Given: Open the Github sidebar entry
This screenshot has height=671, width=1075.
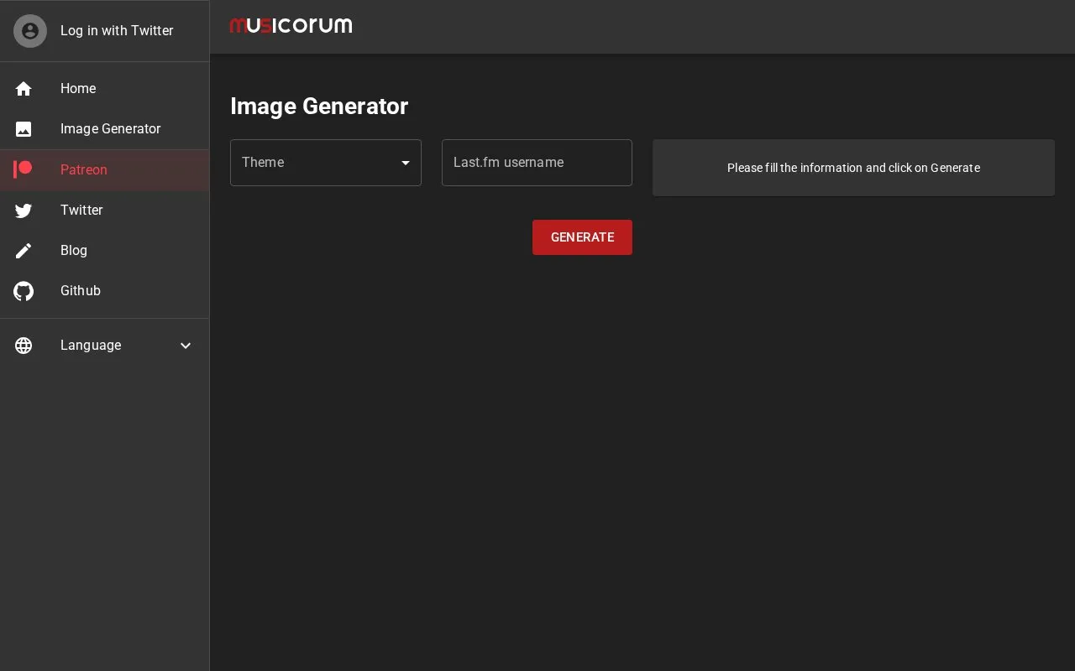Looking at the screenshot, I should (x=104, y=291).
